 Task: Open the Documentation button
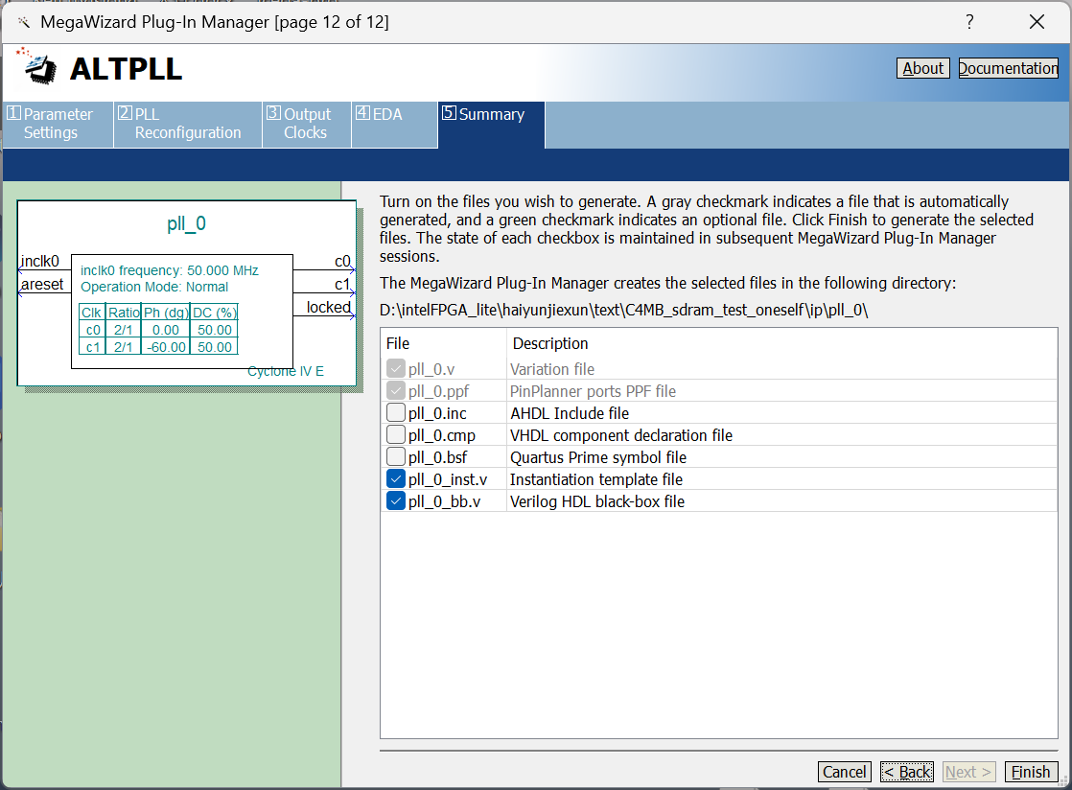coord(1009,68)
